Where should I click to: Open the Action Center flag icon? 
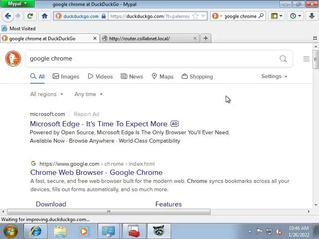point(259,231)
